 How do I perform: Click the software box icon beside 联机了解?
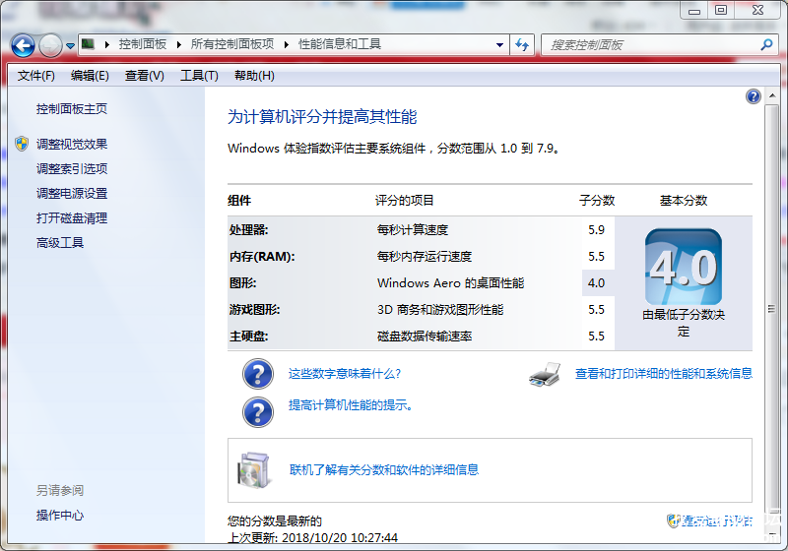(x=254, y=470)
